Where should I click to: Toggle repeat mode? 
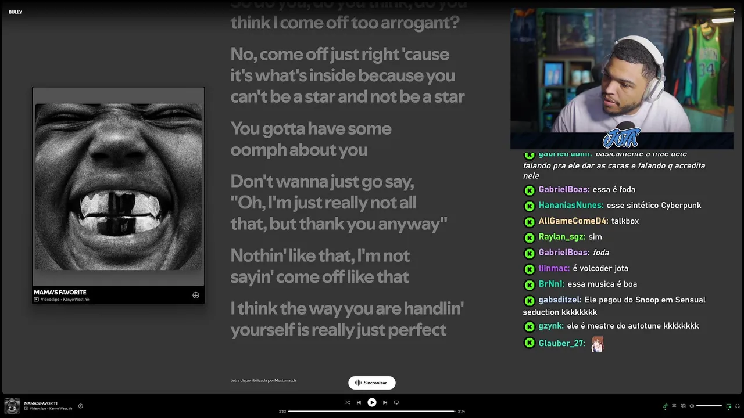(396, 402)
